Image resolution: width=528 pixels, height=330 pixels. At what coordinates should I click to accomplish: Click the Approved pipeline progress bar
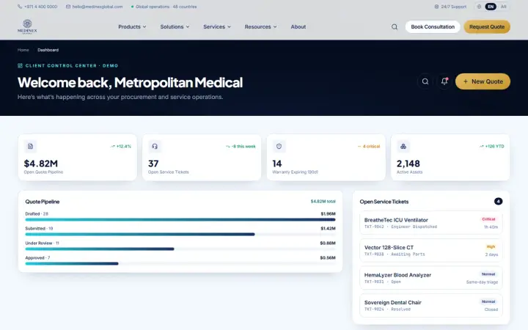coord(180,264)
